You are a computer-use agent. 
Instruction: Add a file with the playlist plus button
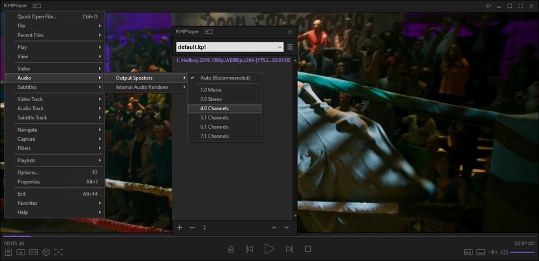[x=179, y=228]
